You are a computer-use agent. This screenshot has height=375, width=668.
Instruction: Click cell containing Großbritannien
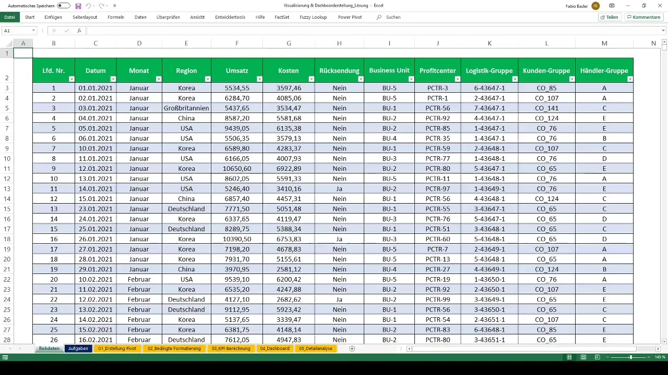(x=186, y=108)
